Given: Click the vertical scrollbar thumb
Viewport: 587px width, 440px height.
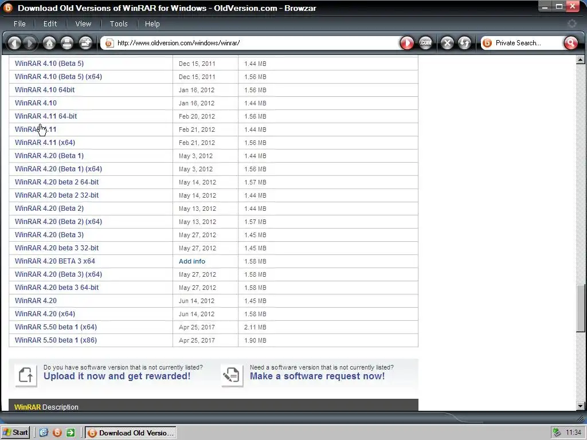Looking at the screenshot, I should pos(581,308).
